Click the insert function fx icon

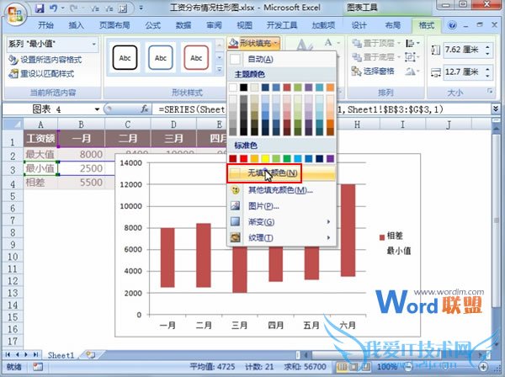(145, 109)
